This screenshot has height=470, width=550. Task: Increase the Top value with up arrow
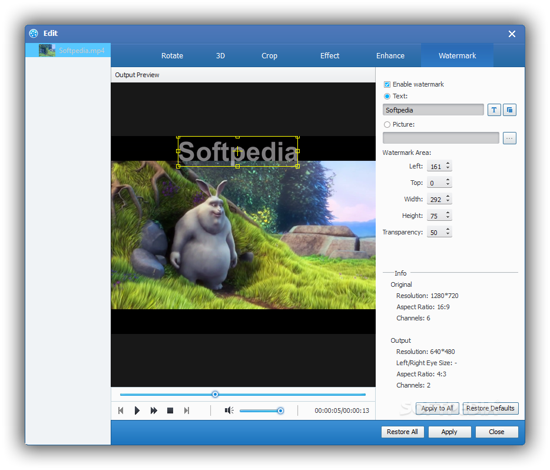[448, 180]
